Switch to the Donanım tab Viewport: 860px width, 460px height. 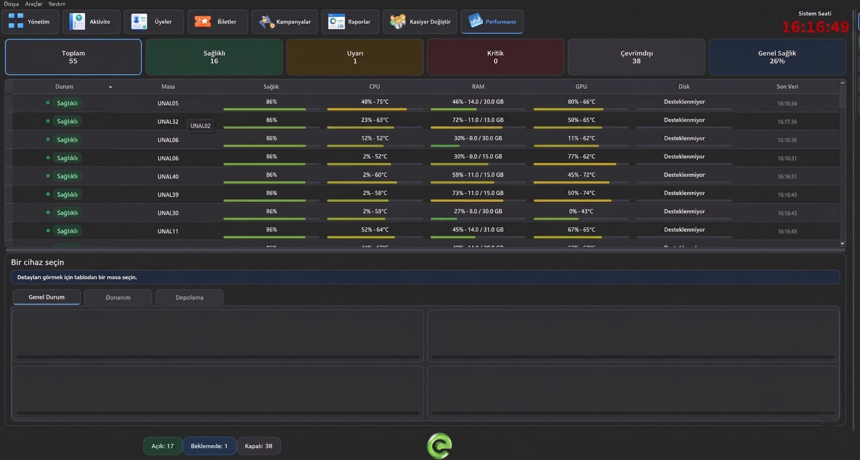[x=118, y=297]
